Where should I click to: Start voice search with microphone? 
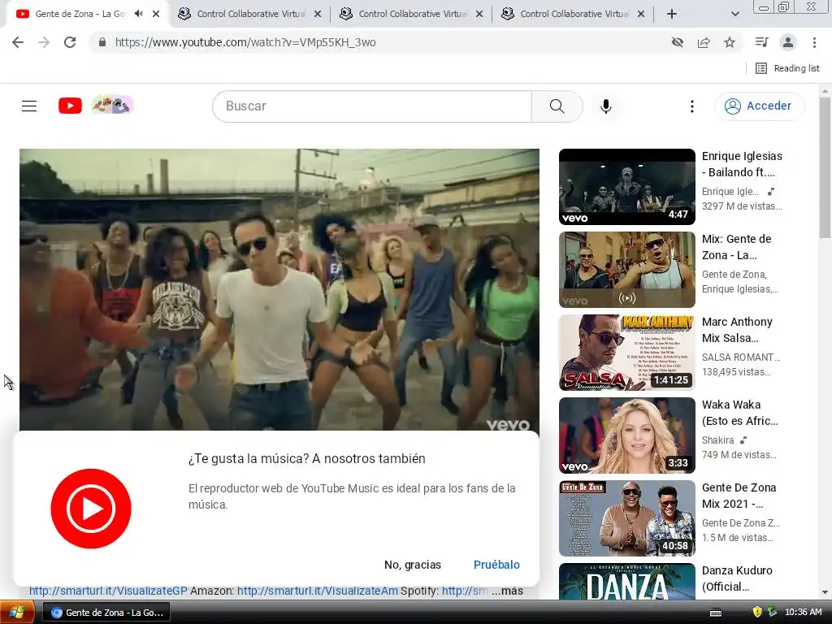(606, 106)
